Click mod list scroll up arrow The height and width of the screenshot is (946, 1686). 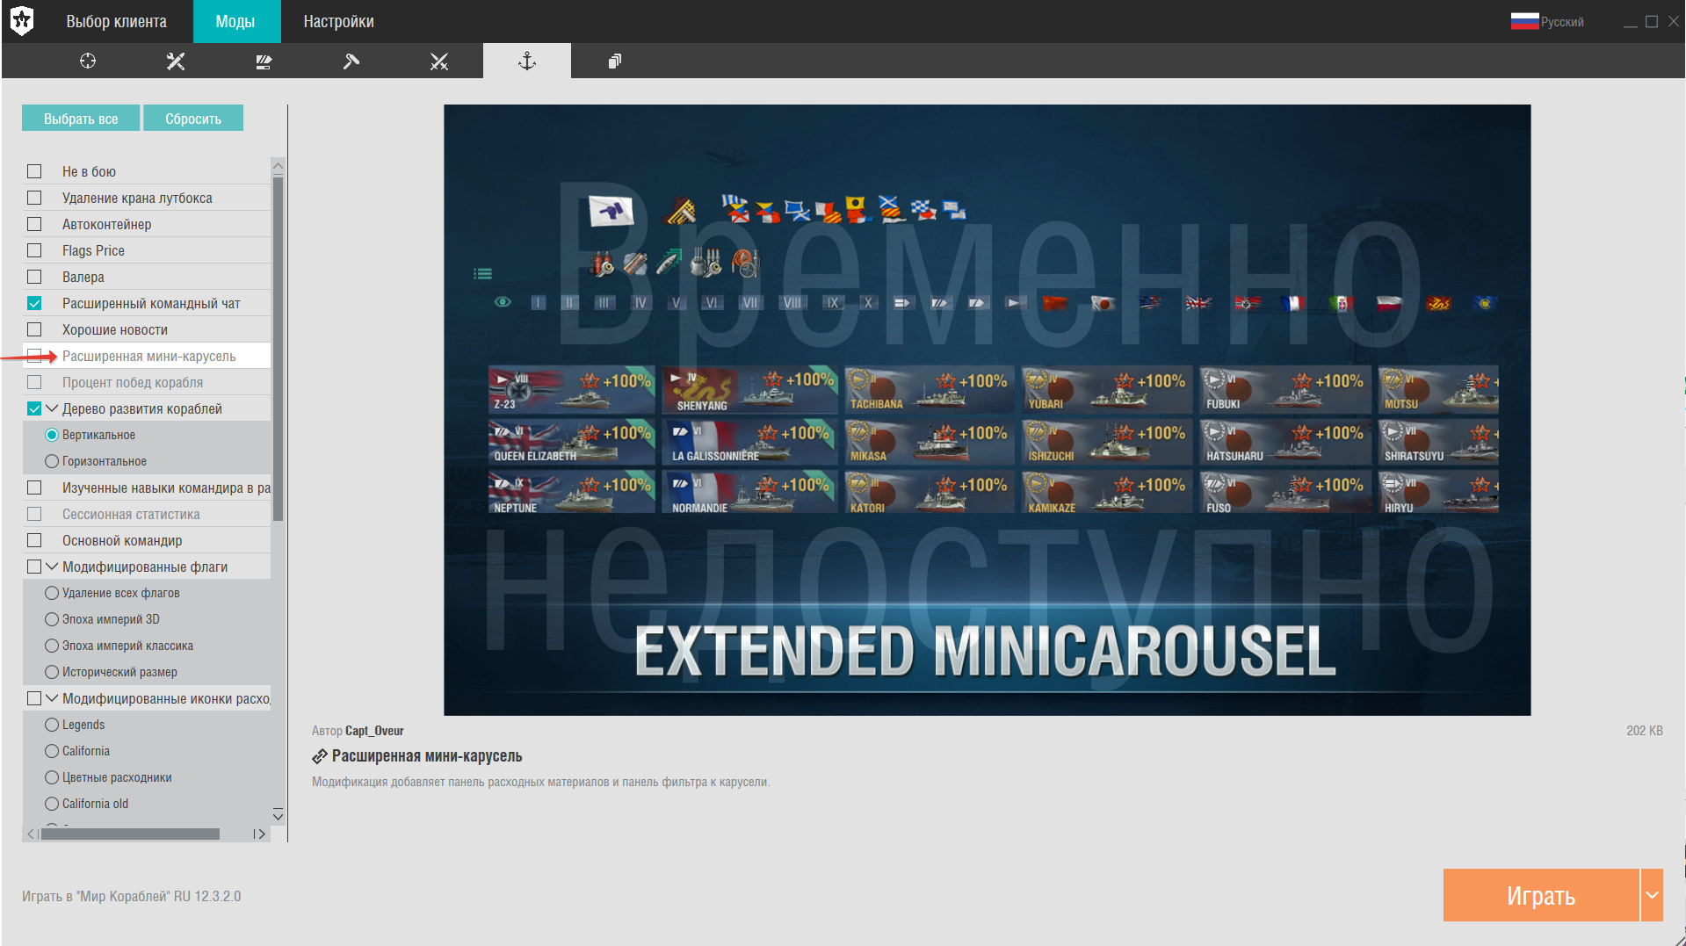click(x=278, y=166)
